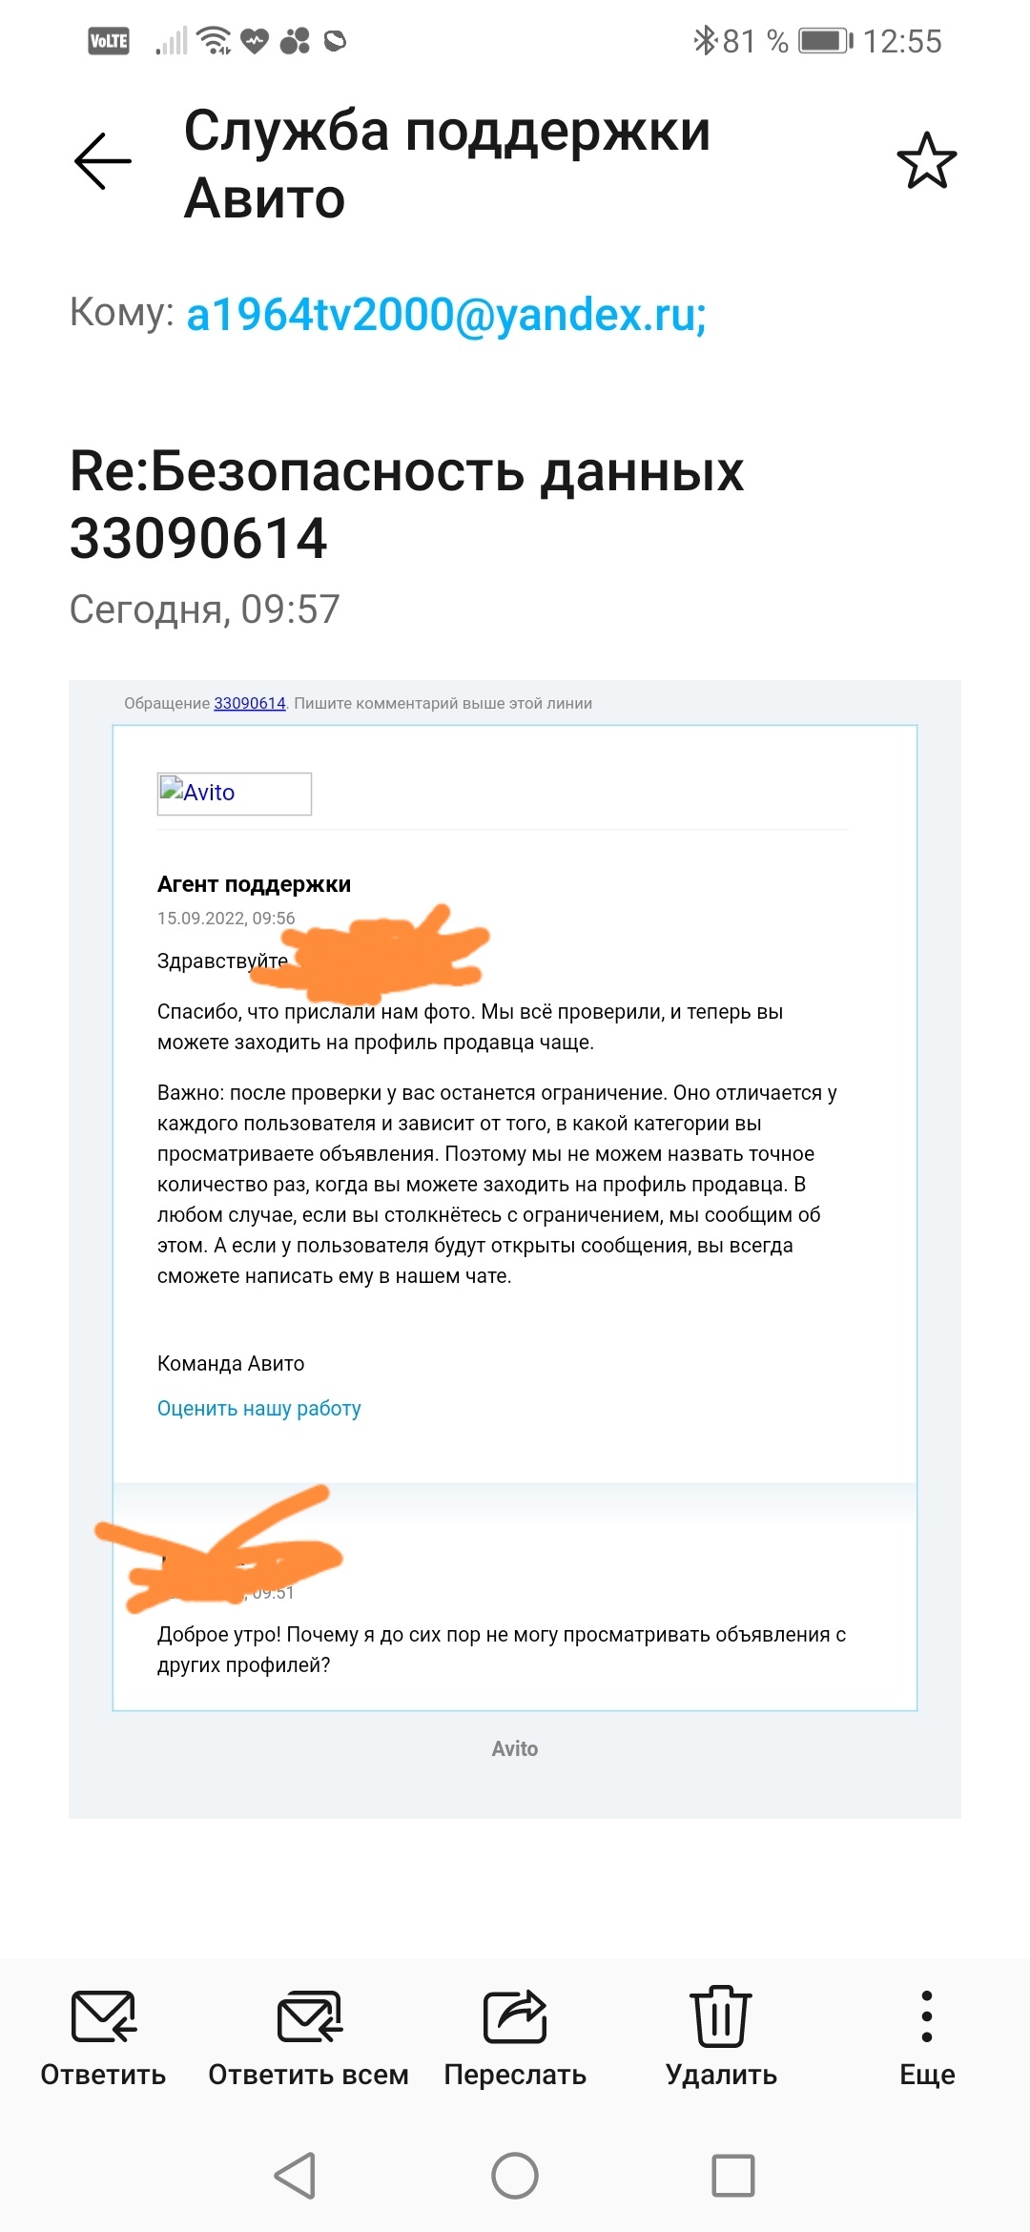Tap Reply All (Ответить всем) icon
Image resolution: width=1030 pixels, height=2232 pixels.
coord(309,2016)
